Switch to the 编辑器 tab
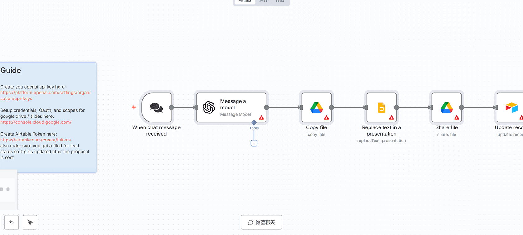This screenshot has height=235, width=523. coord(245,1)
